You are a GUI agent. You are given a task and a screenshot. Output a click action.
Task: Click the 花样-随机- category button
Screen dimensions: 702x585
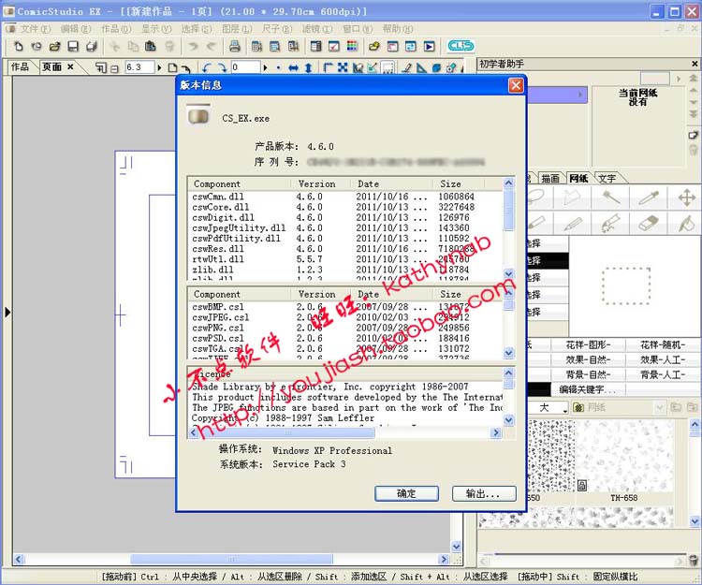[x=663, y=344]
